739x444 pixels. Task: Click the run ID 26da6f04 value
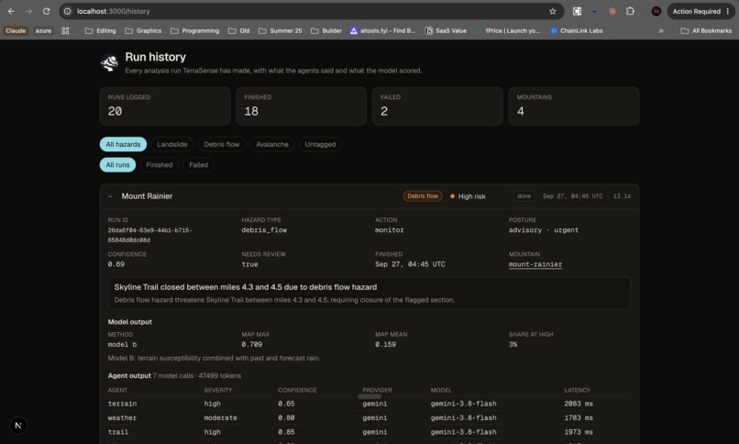click(x=149, y=235)
